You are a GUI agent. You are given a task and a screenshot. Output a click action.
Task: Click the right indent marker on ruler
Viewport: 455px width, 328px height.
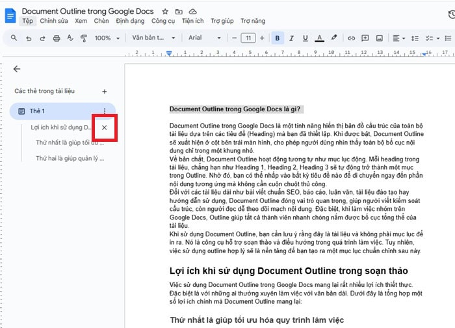point(424,54)
